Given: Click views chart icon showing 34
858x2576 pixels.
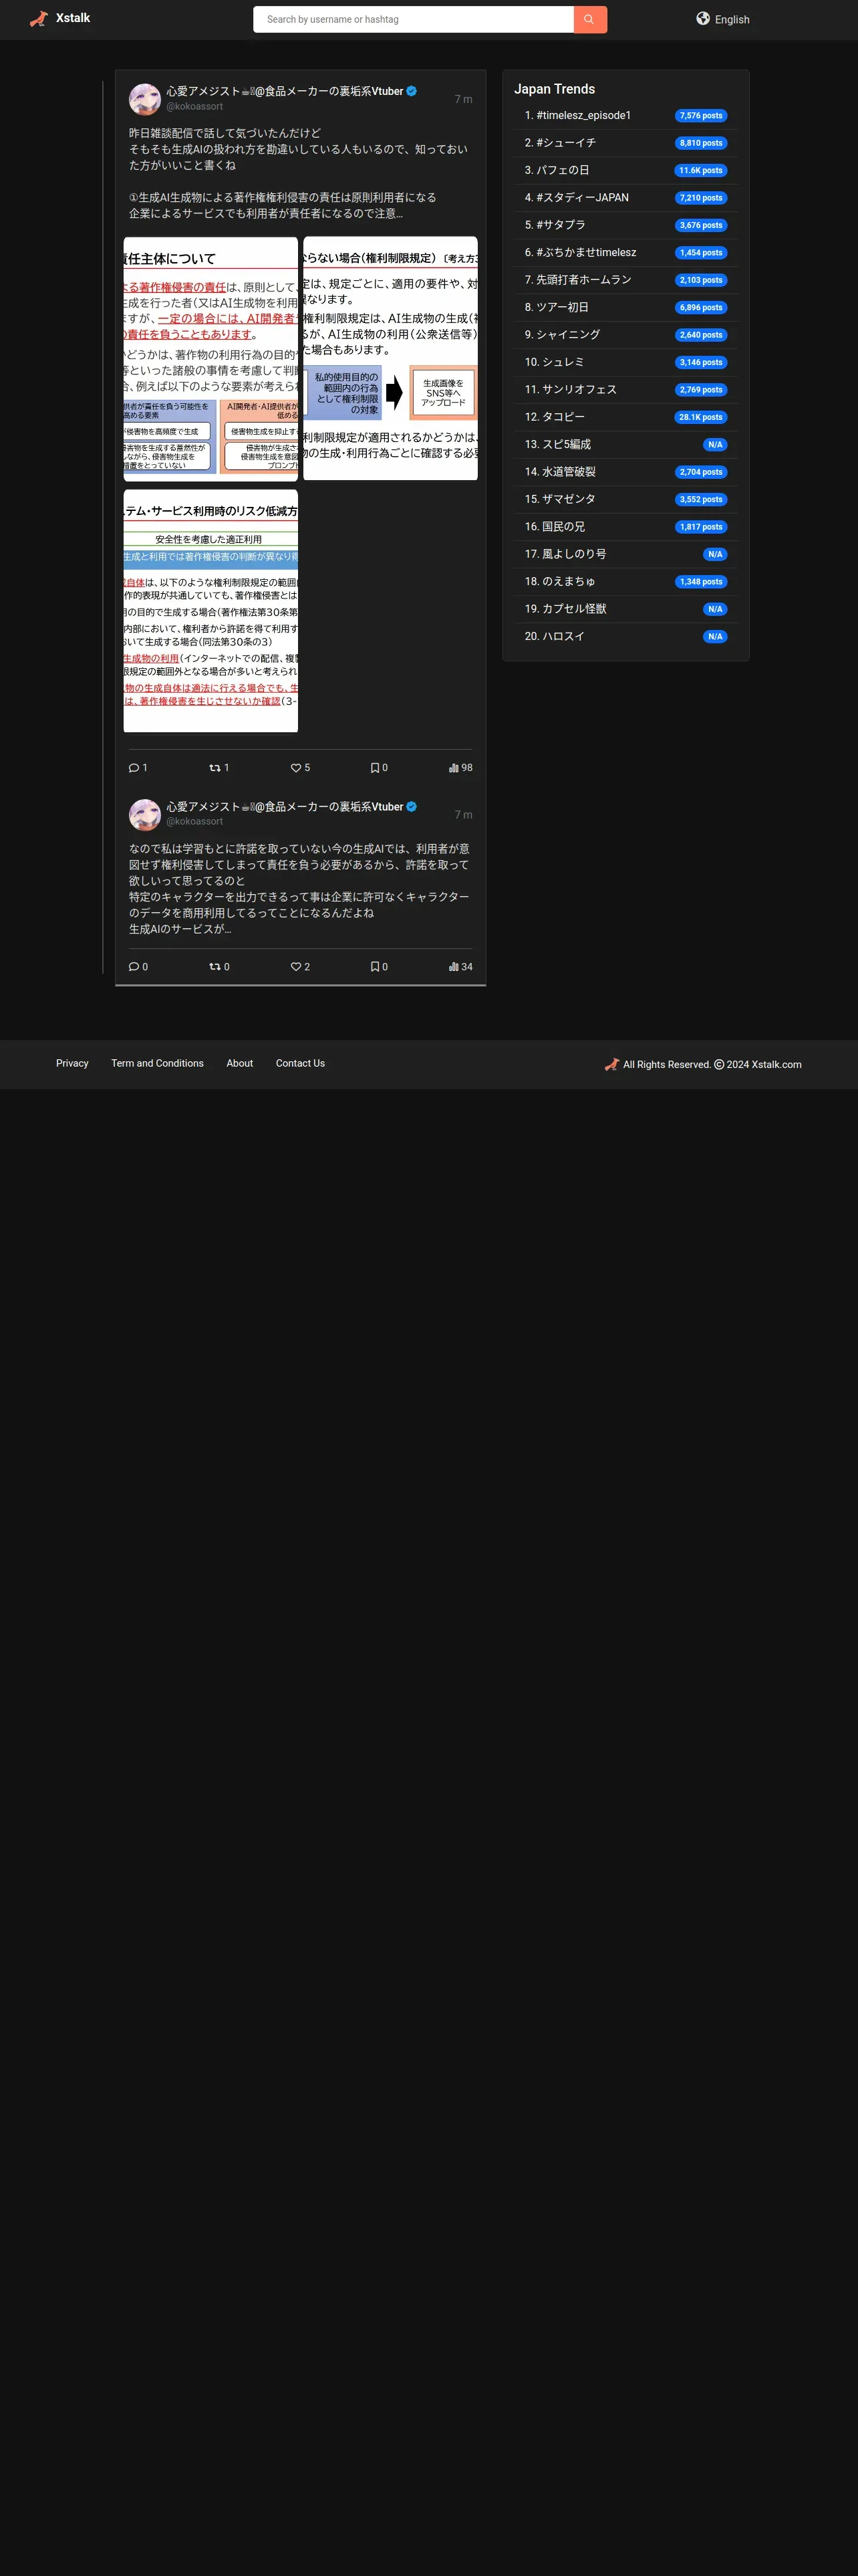Looking at the screenshot, I should (x=454, y=967).
